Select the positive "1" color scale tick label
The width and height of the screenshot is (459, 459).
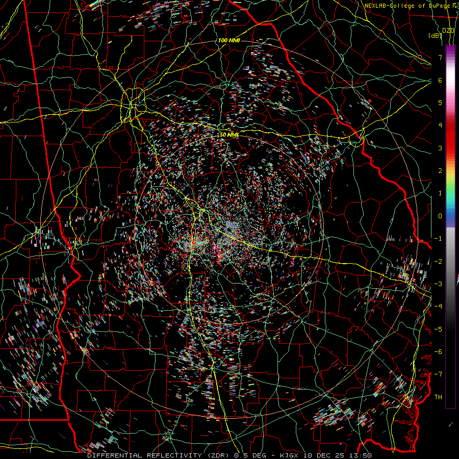coord(440,193)
